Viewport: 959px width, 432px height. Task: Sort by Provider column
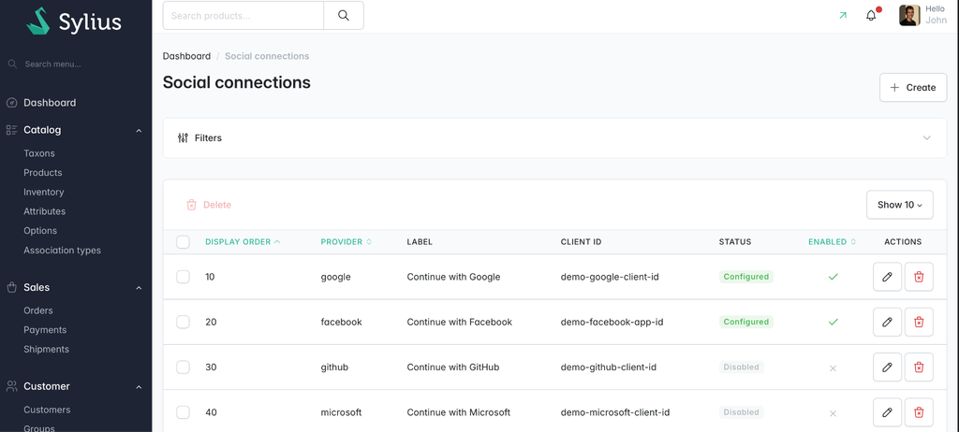[x=347, y=242]
